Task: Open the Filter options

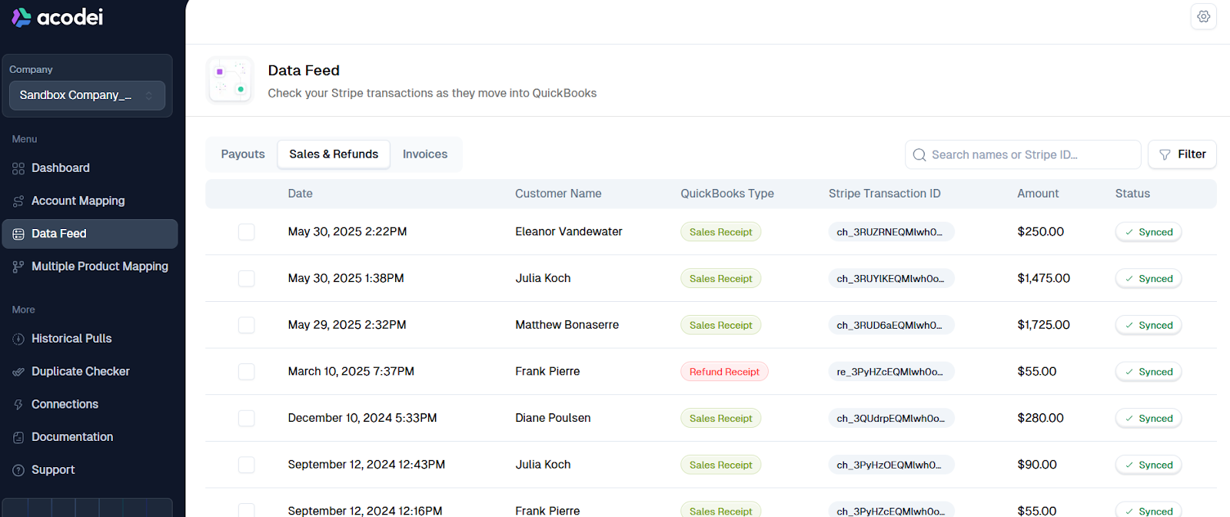Action: (x=1182, y=154)
